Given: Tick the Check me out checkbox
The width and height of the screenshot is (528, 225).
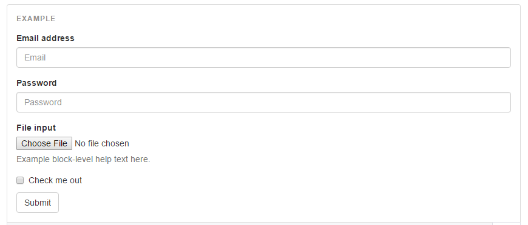Looking at the screenshot, I should (20, 180).
